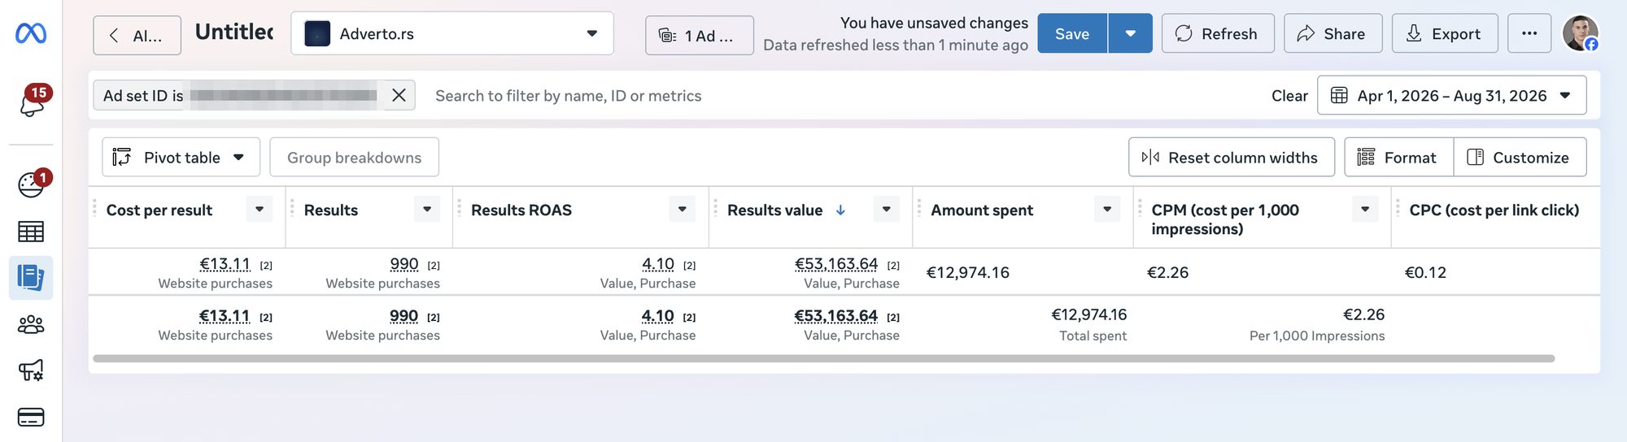The image size is (1627, 442).
Task: Click the €0.12 CPC value
Action: 1425,272
